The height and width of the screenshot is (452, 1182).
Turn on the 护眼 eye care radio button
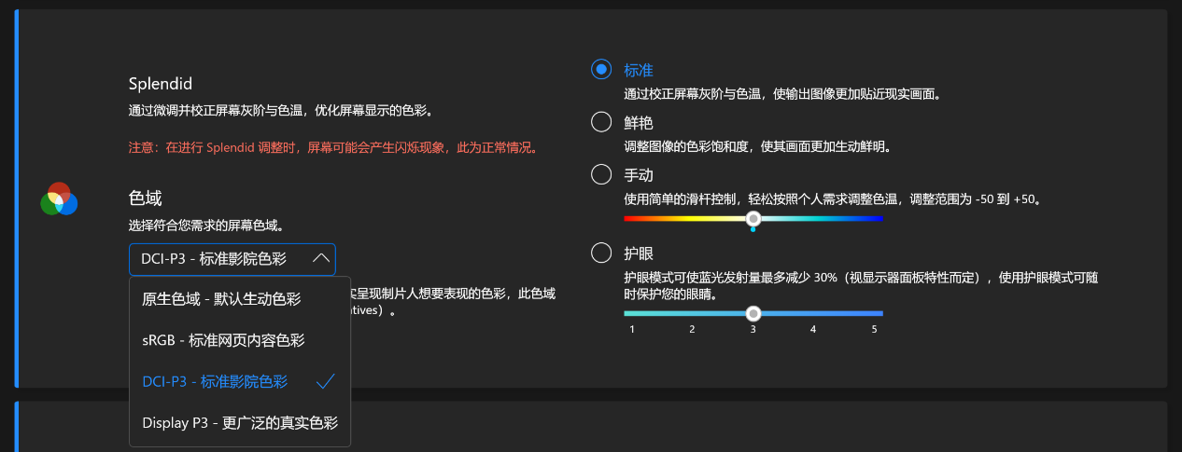(601, 253)
